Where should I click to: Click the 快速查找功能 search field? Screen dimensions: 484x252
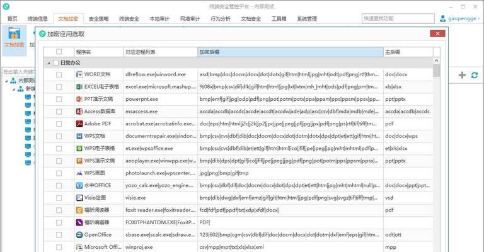click(398, 18)
